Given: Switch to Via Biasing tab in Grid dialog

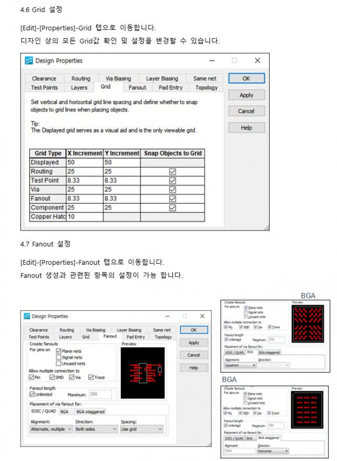Looking at the screenshot, I should (x=119, y=79).
